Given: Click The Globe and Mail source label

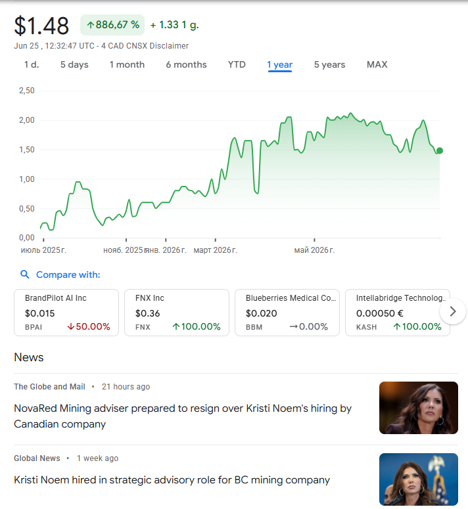Looking at the screenshot, I should point(49,387).
